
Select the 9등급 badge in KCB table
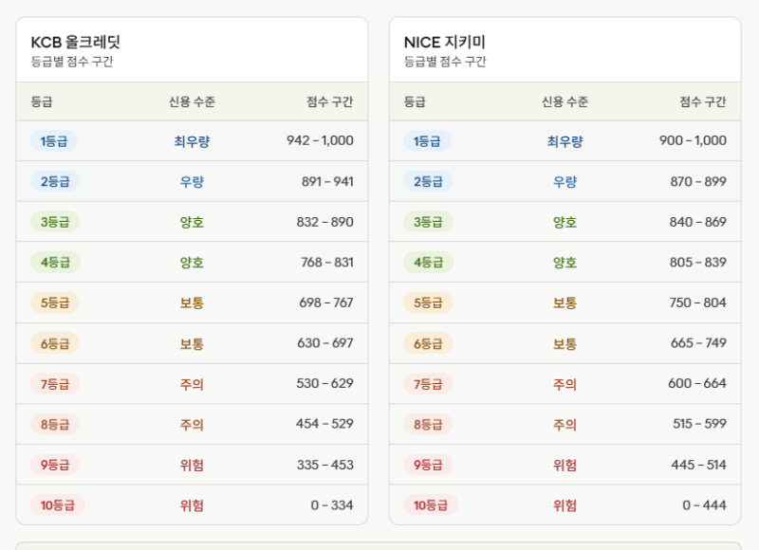[x=55, y=465]
